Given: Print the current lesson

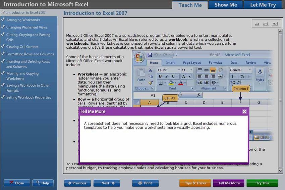Looking at the screenshot, I should point(145,183).
